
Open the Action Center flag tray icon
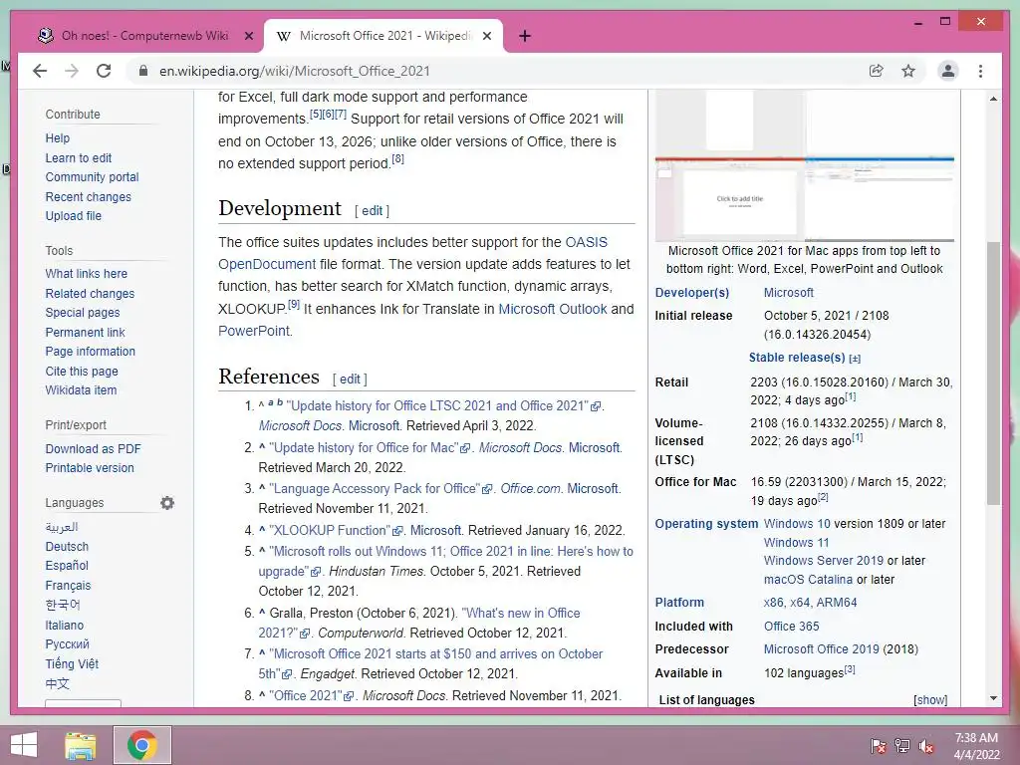tap(878, 745)
